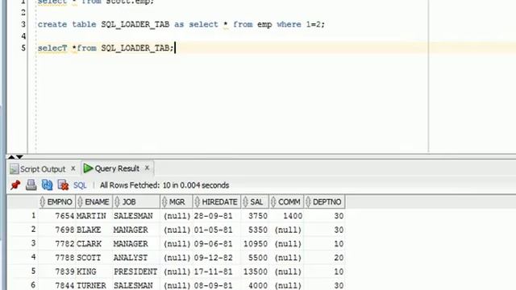The height and width of the screenshot is (290, 516).
Task: Select result row number 6
Action: (33, 284)
